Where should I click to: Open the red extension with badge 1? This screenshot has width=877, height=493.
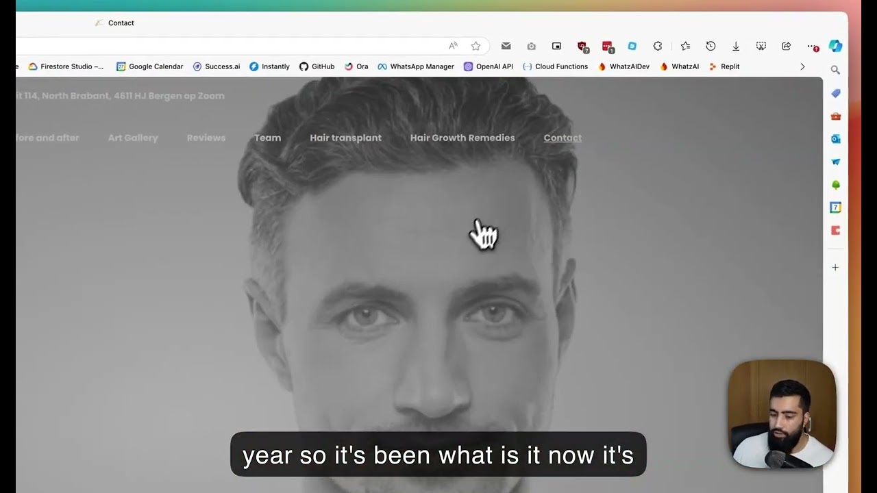click(607, 47)
